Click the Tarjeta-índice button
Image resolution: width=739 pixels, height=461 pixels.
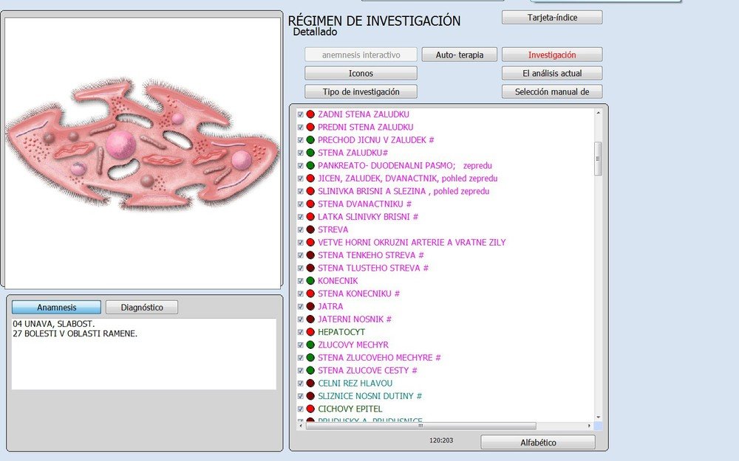[x=552, y=17]
